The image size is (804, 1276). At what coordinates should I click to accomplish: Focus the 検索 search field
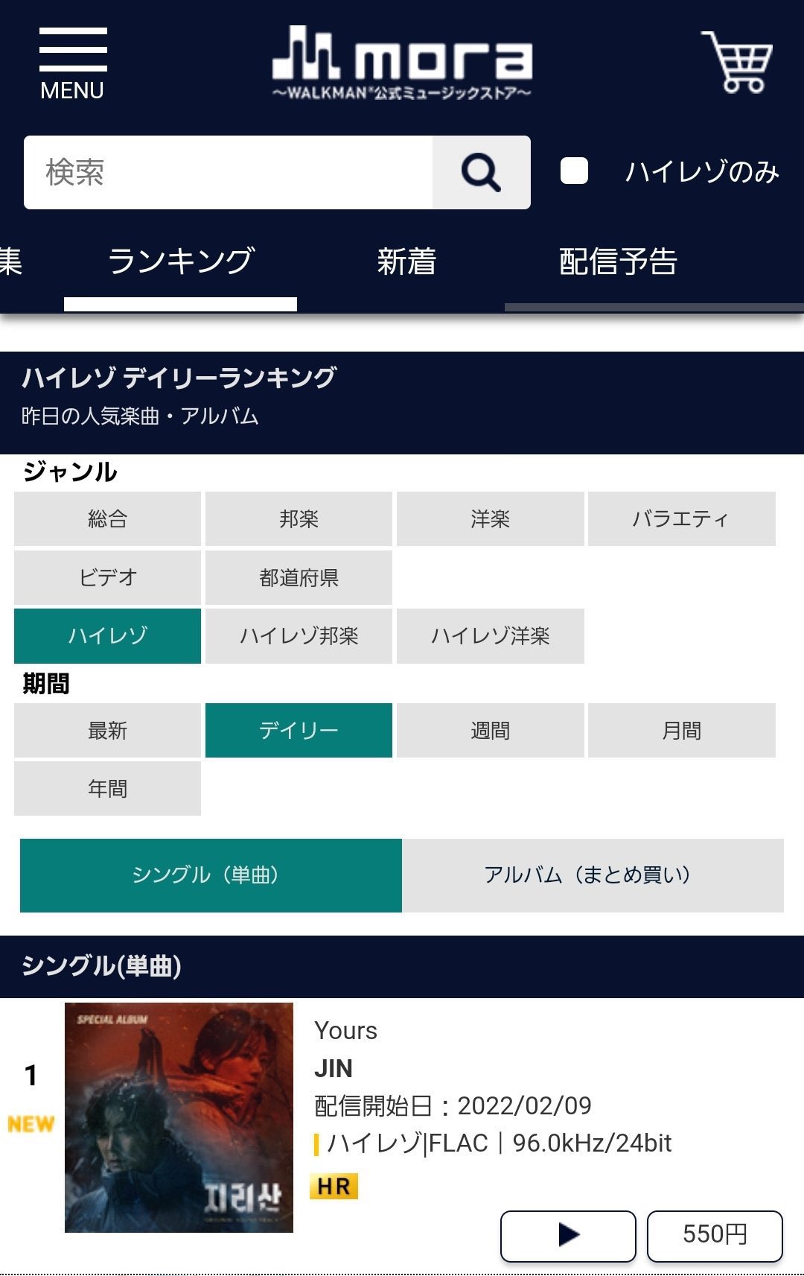pyautogui.click(x=229, y=172)
